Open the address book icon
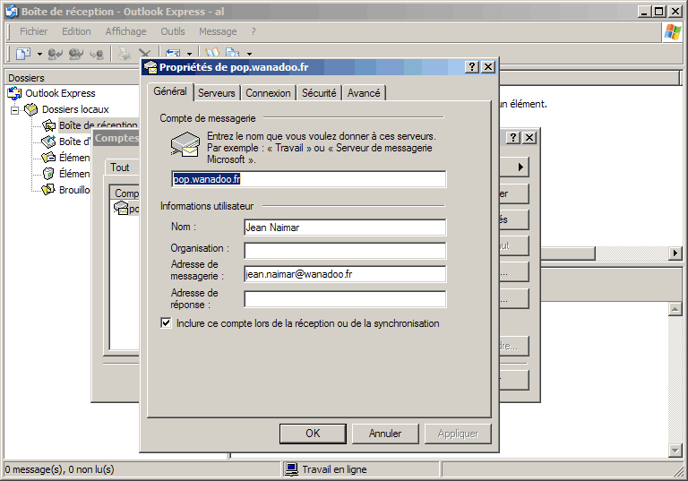This screenshot has width=688, height=481. [212, 54]
